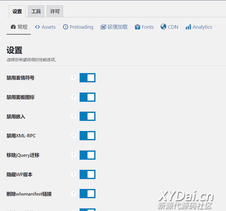This screenshot has width=226, height=211.
Task: Toggle the 删除wlwmanifest链接 switch
Action: (88, 194)
